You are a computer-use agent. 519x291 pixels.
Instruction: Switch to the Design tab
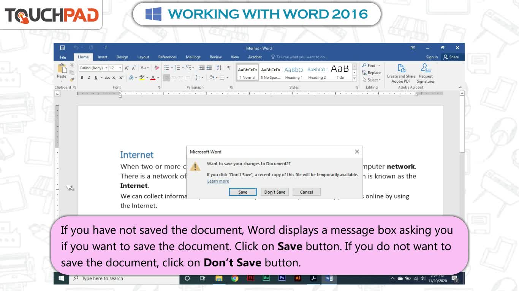point(122,57)
